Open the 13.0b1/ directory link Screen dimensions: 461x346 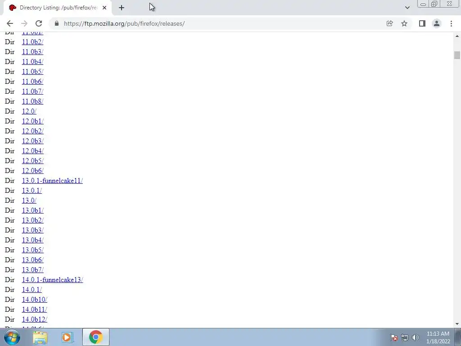[32, 210]
